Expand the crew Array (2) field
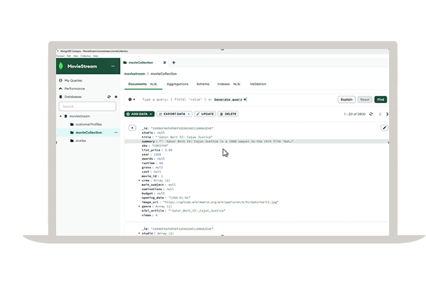 pyautogui.click(x=139, y=180)
